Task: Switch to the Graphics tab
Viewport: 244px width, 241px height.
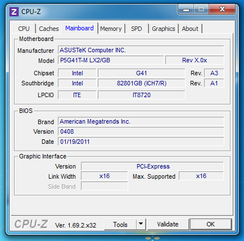Action: 164,29
